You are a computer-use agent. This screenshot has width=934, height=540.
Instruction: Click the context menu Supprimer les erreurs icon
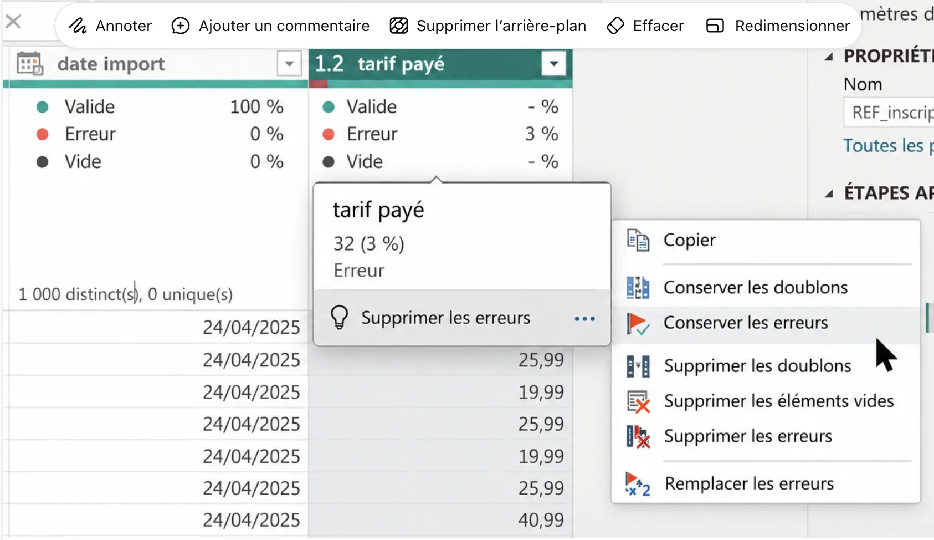tap(638, 437)
